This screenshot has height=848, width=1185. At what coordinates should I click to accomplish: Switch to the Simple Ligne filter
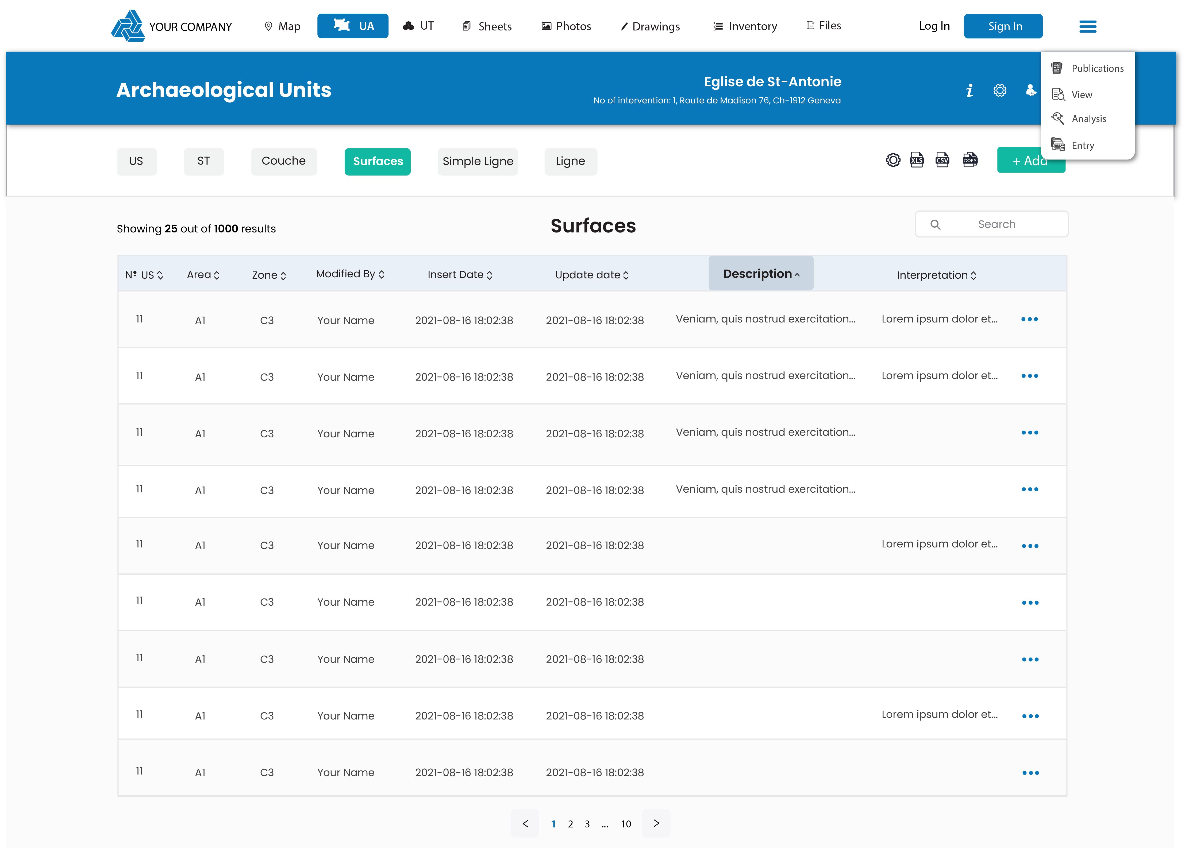pos(478,161)
